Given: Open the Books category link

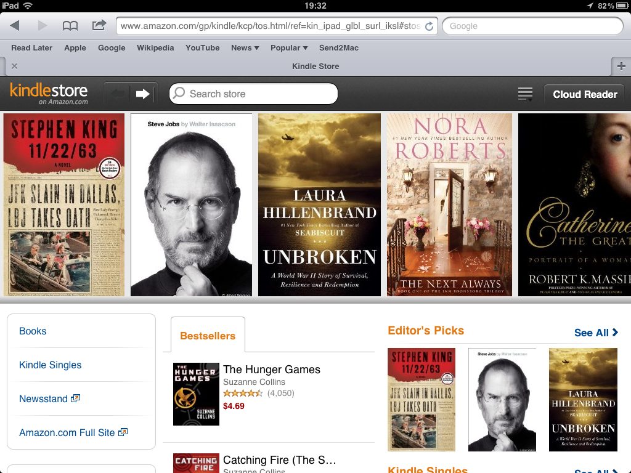Looking at the screenshot, I should pos(33,331).
